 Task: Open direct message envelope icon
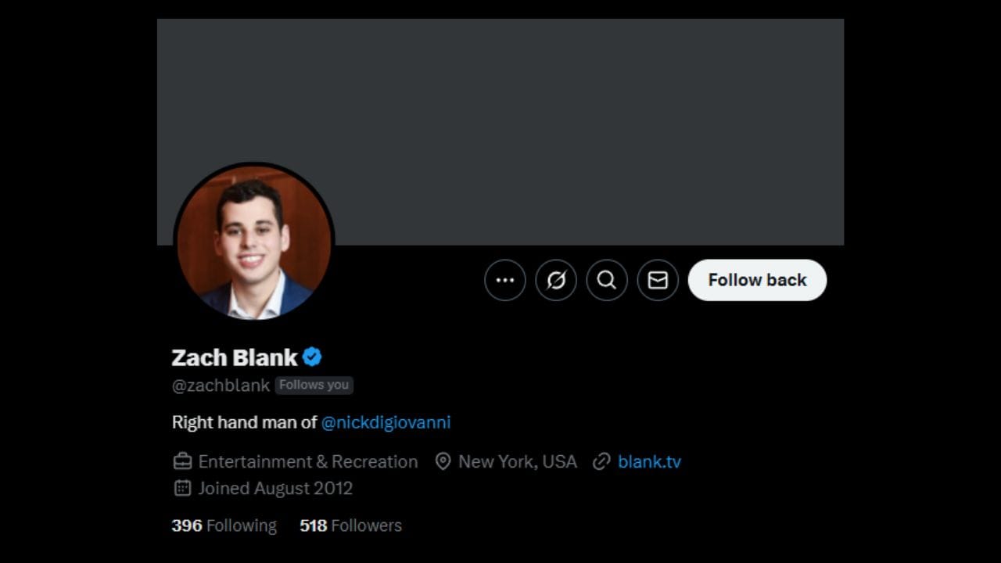658,280
